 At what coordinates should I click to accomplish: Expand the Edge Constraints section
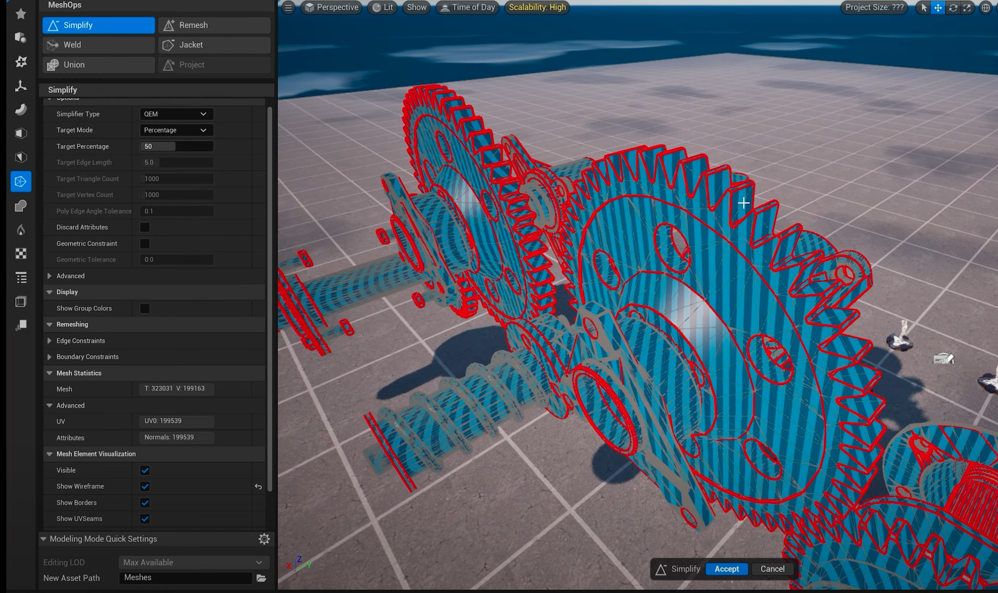tap(50, 341)
